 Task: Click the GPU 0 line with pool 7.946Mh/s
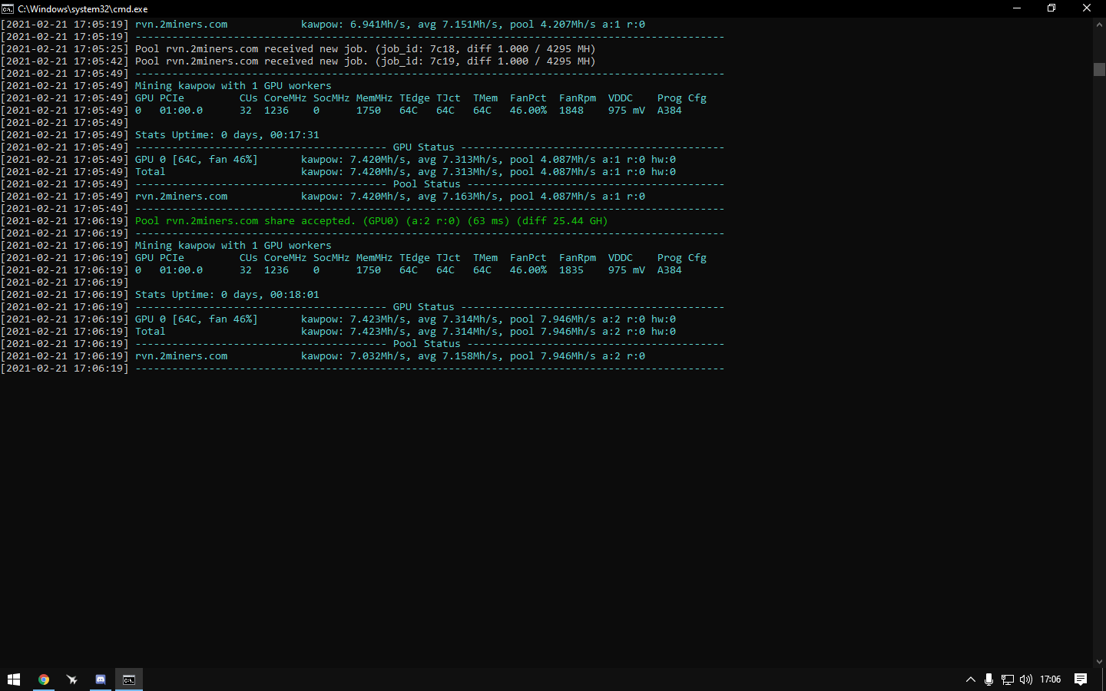click(x=406, y=319)
